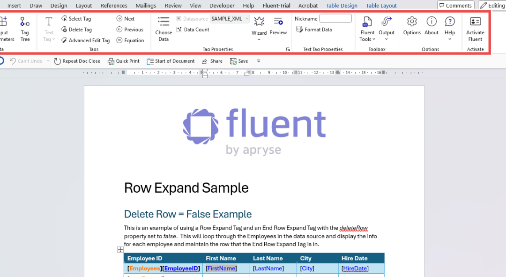Click the greyed Can't Undo button
This screenshot has width=506, height=277.
pyautogui.click(x=26, y=61)
